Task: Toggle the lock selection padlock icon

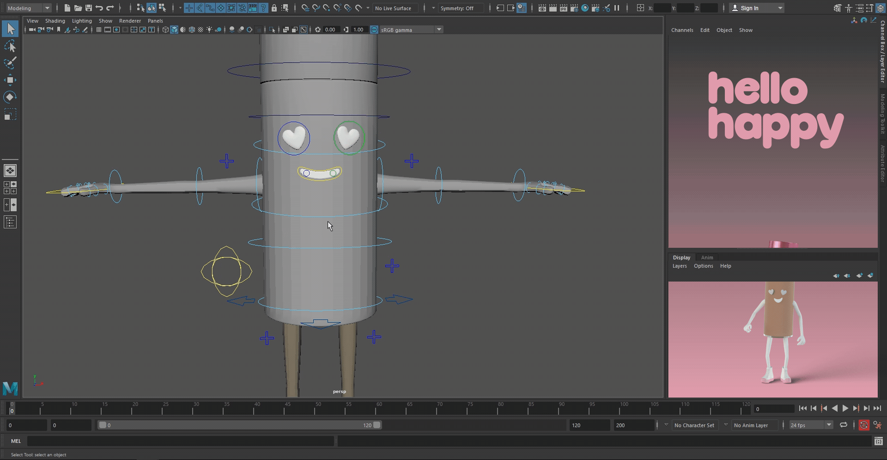Action: pyautogui.click(x=274, y=8)
